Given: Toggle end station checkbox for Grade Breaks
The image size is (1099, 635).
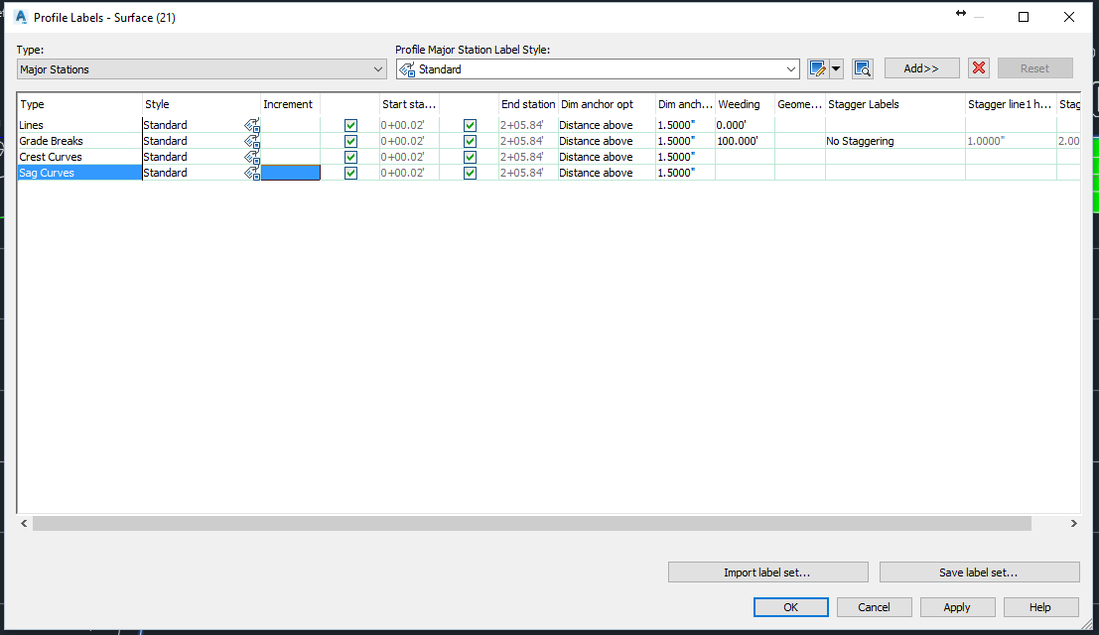Looking at the screenshot, I should pos(470,142).
